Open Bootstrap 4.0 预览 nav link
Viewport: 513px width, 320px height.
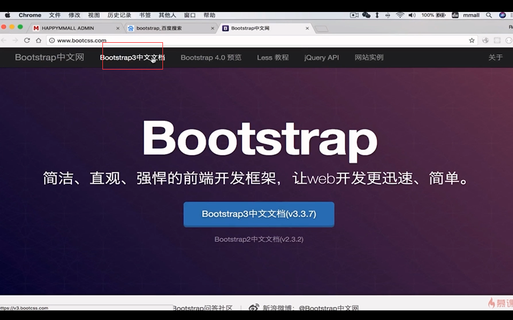[211, 58]
